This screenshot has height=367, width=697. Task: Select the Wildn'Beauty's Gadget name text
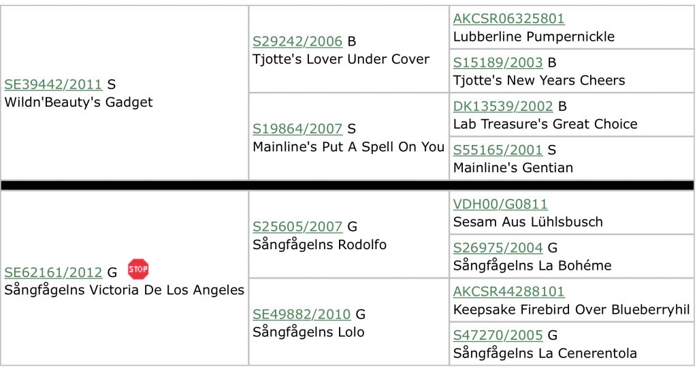[78, 102]
